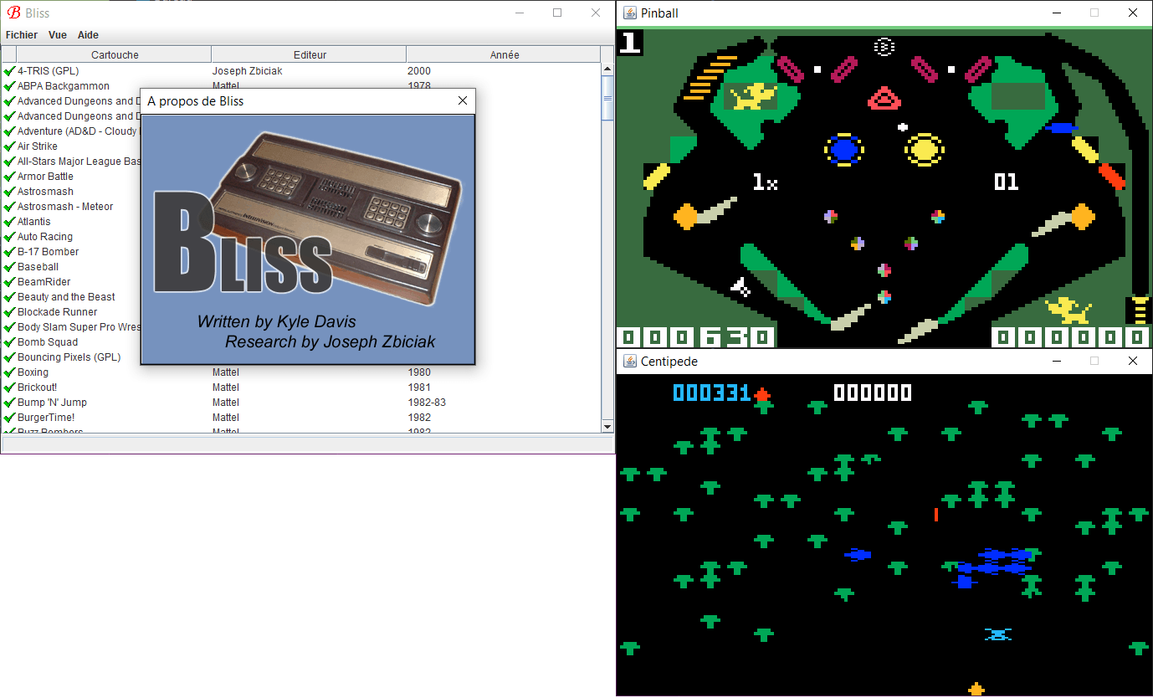Select the Bouncing Pixels (GPL) cartridge
Image resolution: width=1153 pixels, height=698 pixels.
pos(69,357)
